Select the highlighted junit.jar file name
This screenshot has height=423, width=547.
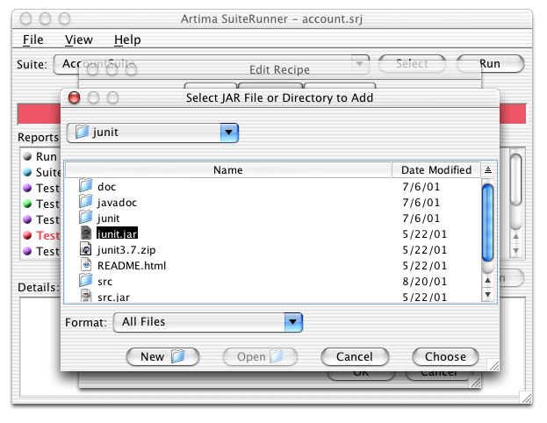coord(118,233)
